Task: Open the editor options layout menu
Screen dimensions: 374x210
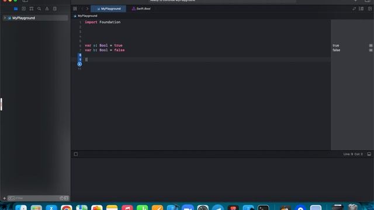Action: click(361, 9)
